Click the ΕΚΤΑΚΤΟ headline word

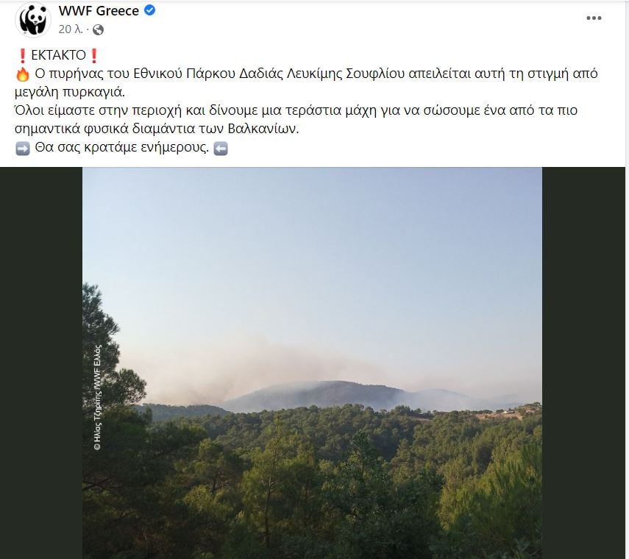click(x=59, y=55)
